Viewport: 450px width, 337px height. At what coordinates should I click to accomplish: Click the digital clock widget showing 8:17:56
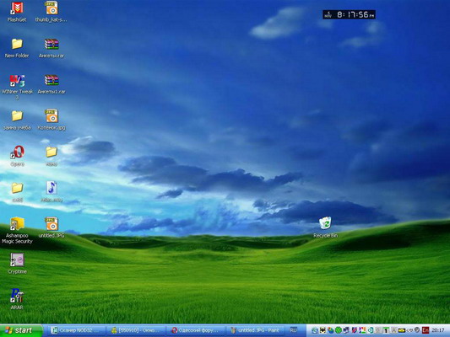click(x=349, y=14)
